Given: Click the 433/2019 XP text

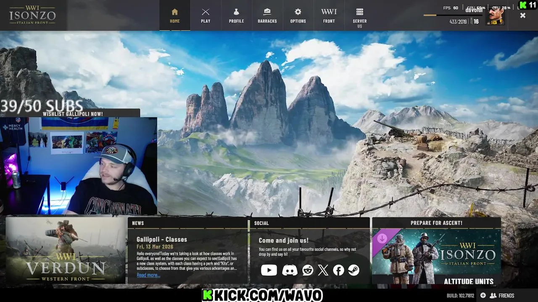Looking at the screenshot, I should tap(458, 21).
